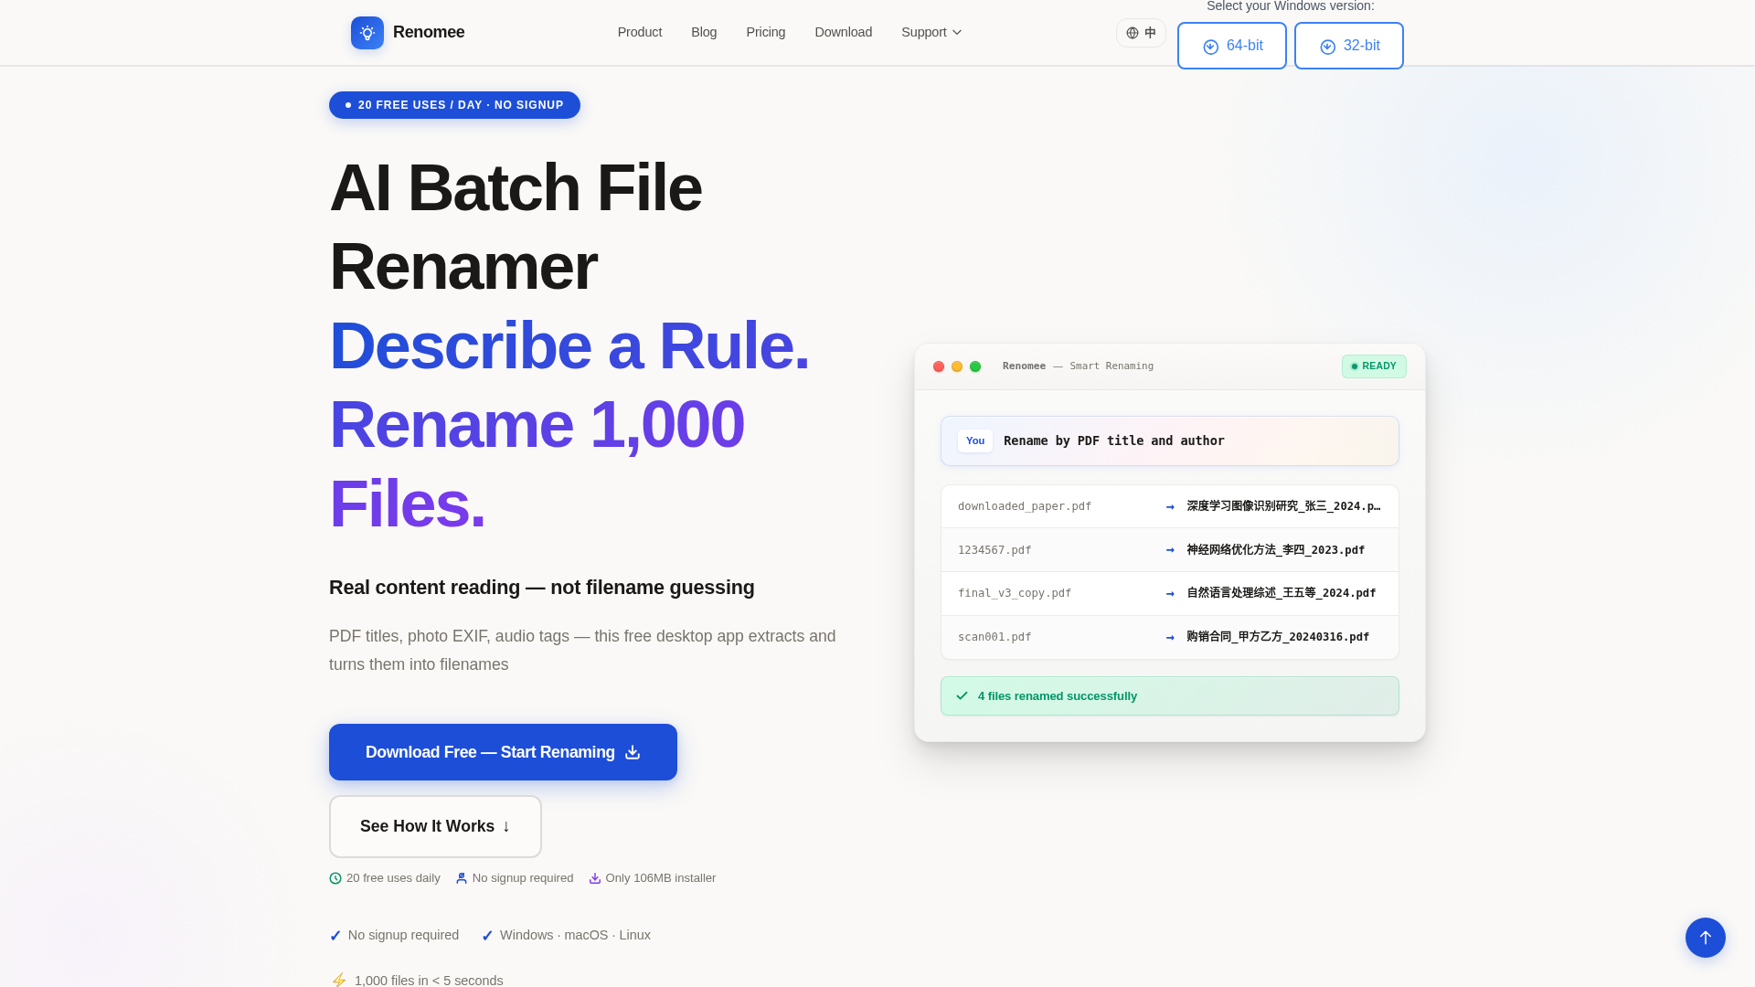The height and width of the screenshot is (987, 1755).
Task: Open the Download nav link
Action: (844, 32)
